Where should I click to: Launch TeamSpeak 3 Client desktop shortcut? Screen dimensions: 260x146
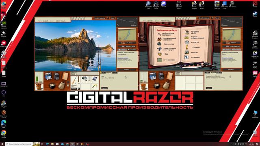tap(148, 4)
